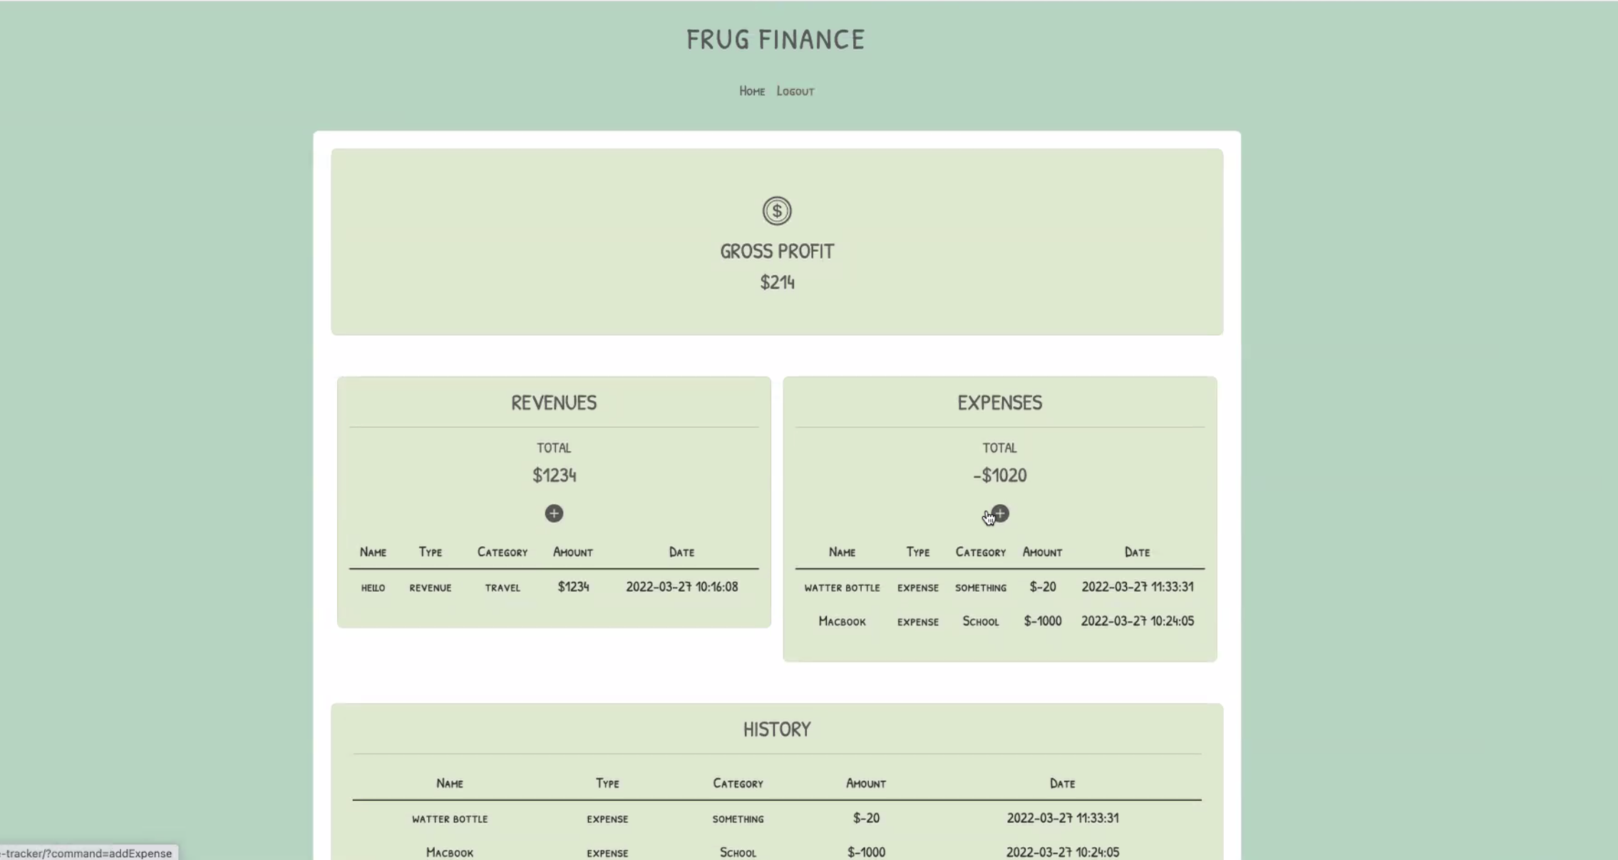Viewport: 1618px width, 860px height.
Task: Click the addExpense URL in the status bar
Action: pos(87,853)
